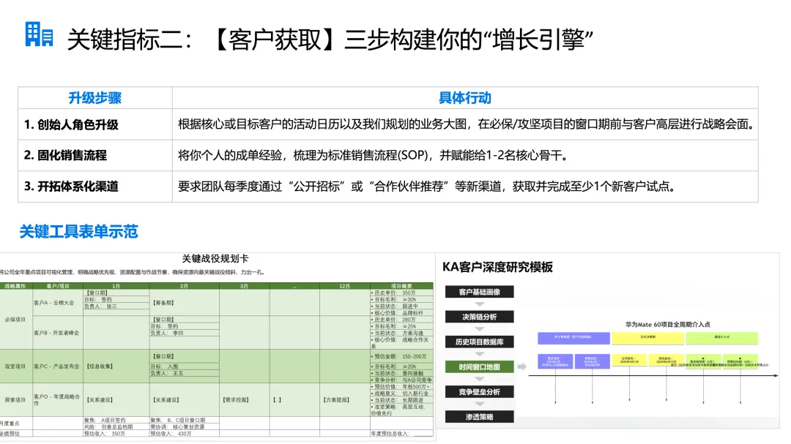The width and height of the screenshot is (791, 444).
Task: Click the 12月 column header
Action: 344,286
